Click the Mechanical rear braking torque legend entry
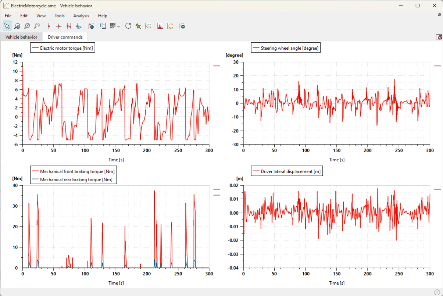 point(72,179)
